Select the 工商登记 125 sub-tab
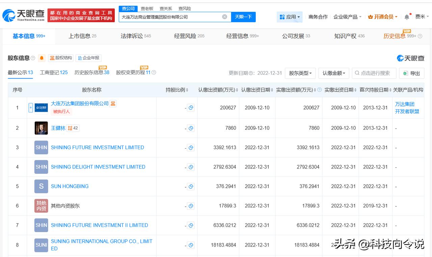This screenshot has width=432, height=257. (54, 72)
